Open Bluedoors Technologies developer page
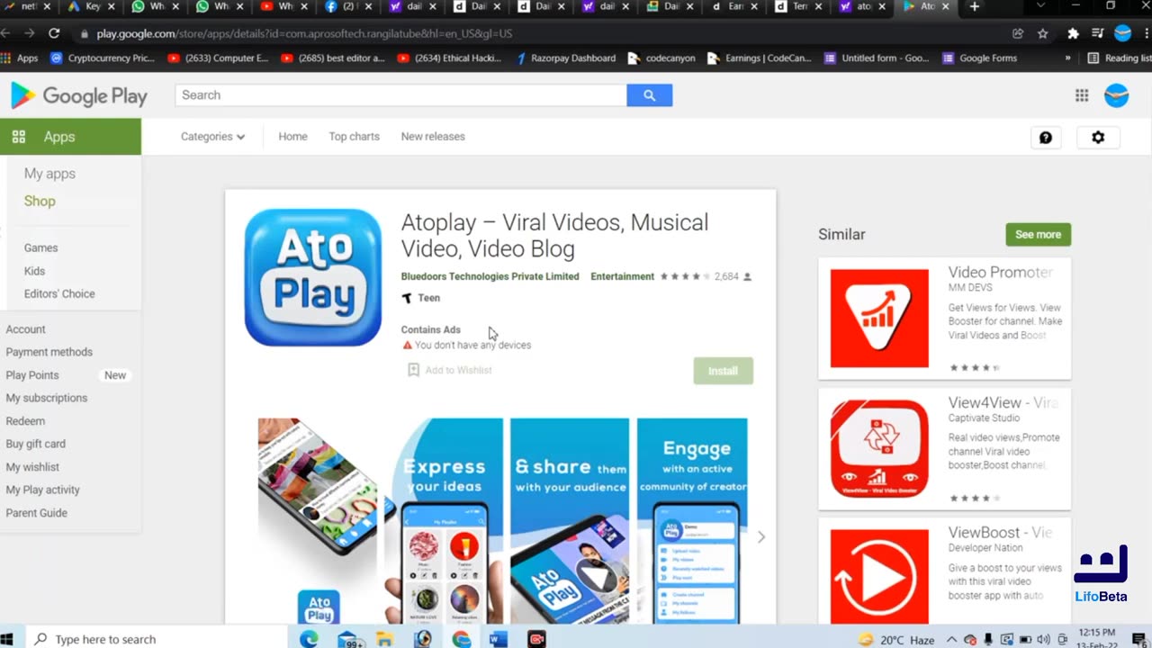The height and width of the screenshot is (648, 1152). [x=490, y=276]
